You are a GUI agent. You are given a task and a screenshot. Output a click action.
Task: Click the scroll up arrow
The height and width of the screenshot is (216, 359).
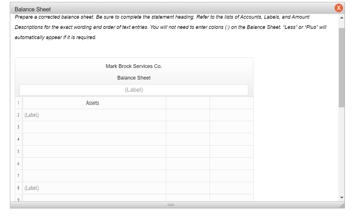pos(342,17)
